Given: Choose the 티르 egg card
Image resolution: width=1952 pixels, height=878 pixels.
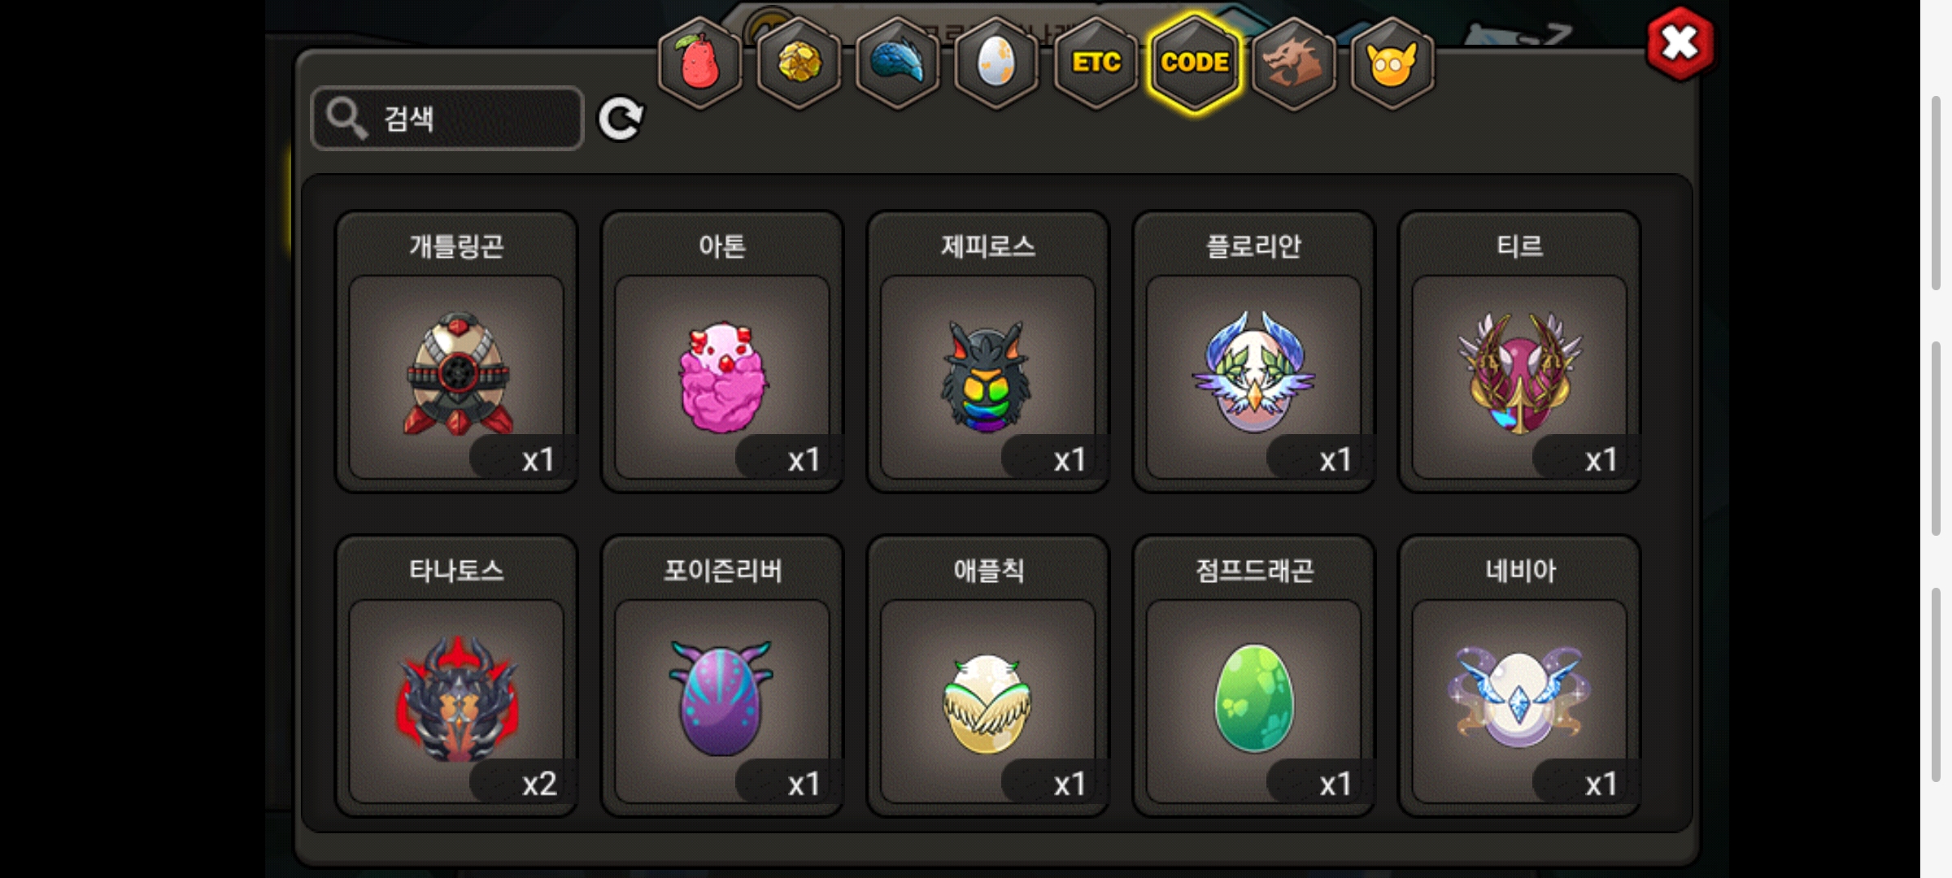Looking at the screenshot, I should [1519, 351].
